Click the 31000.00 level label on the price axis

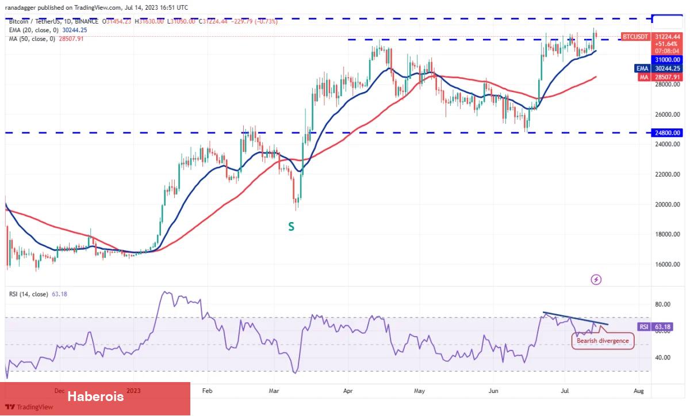tap(668, 59)
